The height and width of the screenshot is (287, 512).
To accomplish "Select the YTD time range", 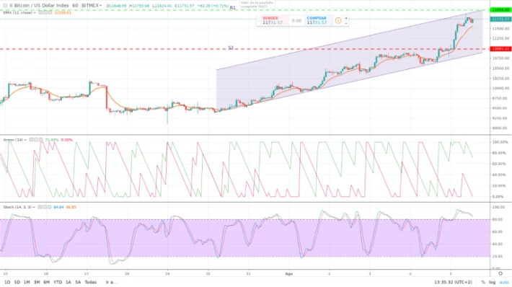I will [58, 282].
